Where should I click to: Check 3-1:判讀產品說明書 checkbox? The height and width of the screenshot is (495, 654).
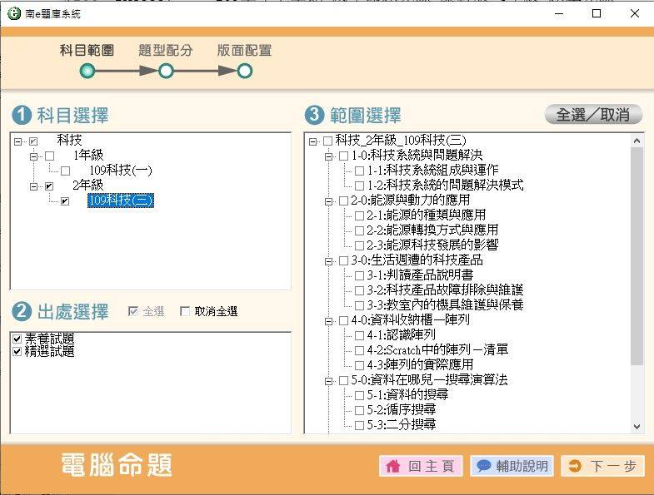click(x=360, y=275)
